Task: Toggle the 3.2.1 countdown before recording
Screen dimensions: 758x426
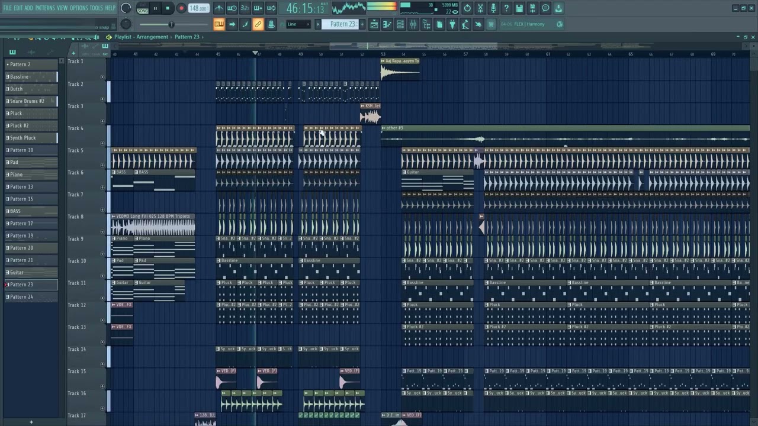Action: tap(245, 8)
